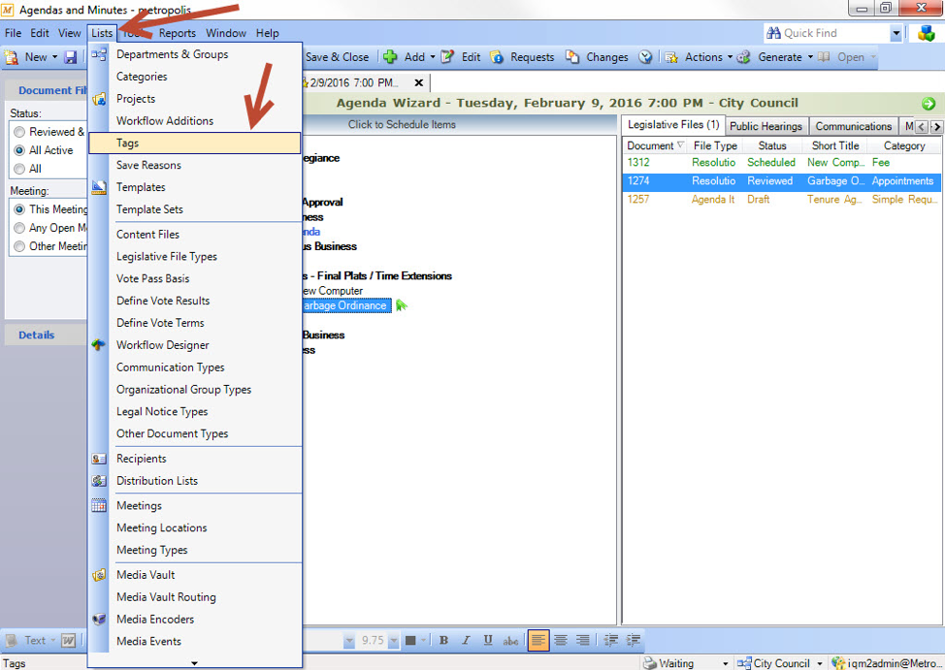Open the Add dropdown arrow
Image resolution: width=945 pixels, height=670 pixels.
tap(432, 57)
